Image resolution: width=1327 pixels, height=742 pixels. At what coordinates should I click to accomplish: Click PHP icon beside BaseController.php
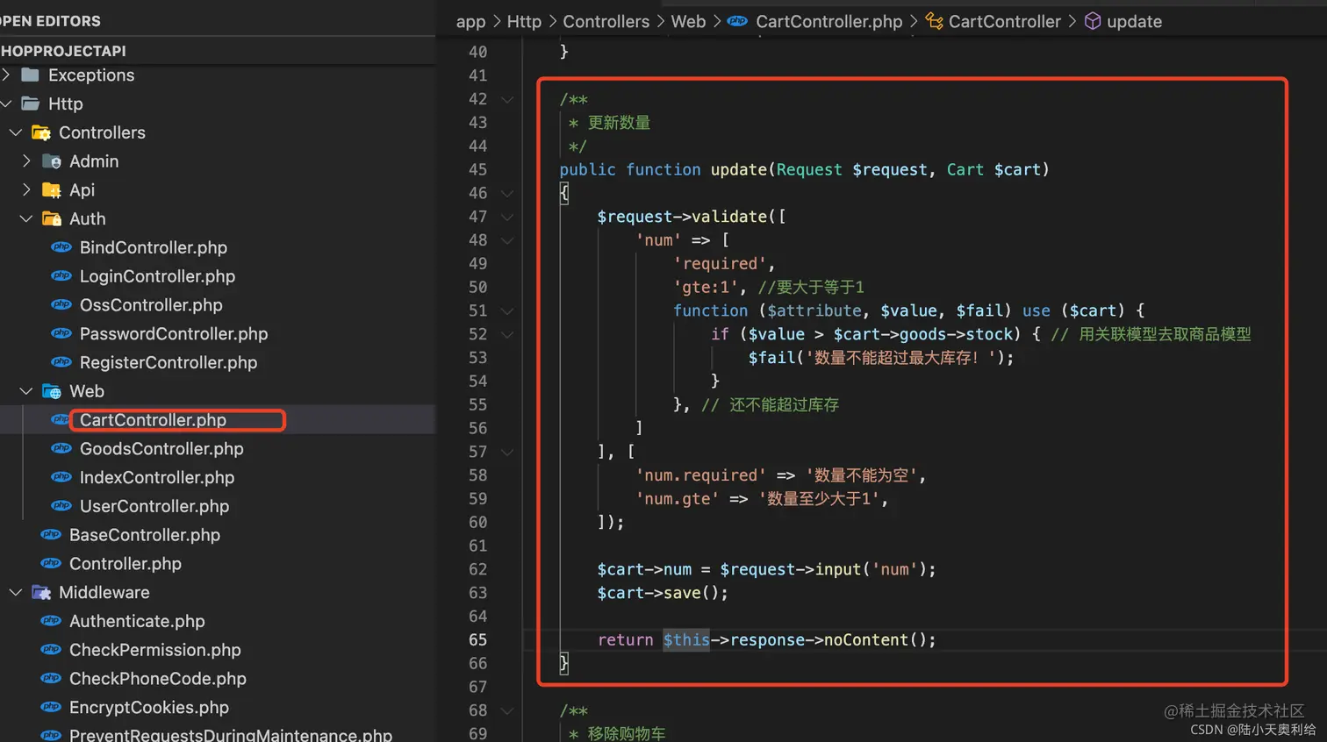point(51,535)
